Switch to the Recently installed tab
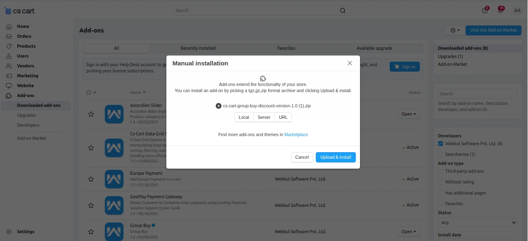This screenshot has height=241, width=528. tap(198, 48)
